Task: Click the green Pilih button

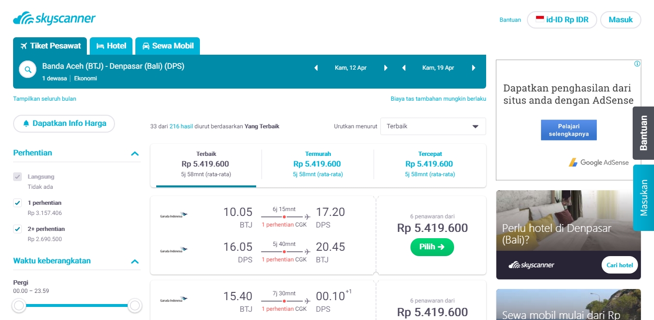Action: point(432,247)
